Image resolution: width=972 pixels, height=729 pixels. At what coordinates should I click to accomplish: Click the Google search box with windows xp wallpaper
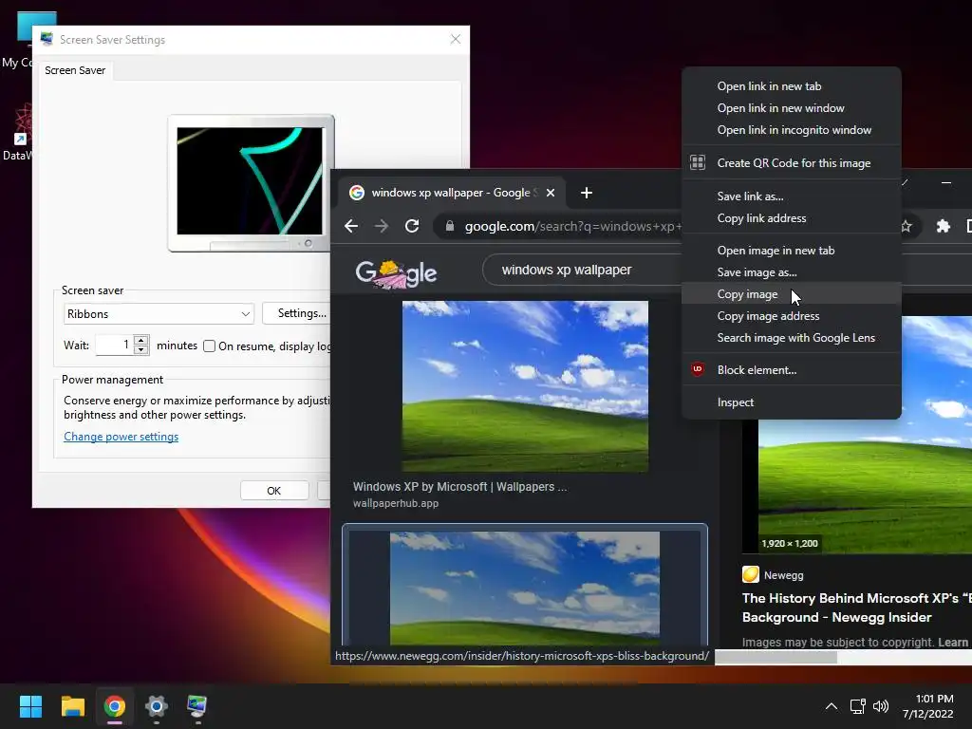582,270
